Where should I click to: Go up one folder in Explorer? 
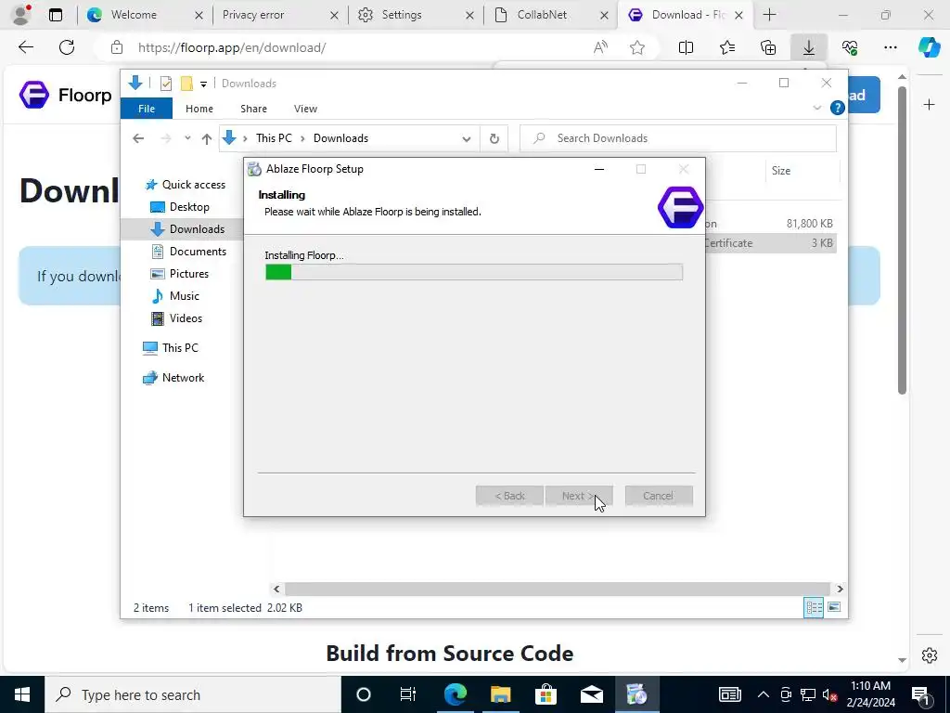tap(207, 139)
